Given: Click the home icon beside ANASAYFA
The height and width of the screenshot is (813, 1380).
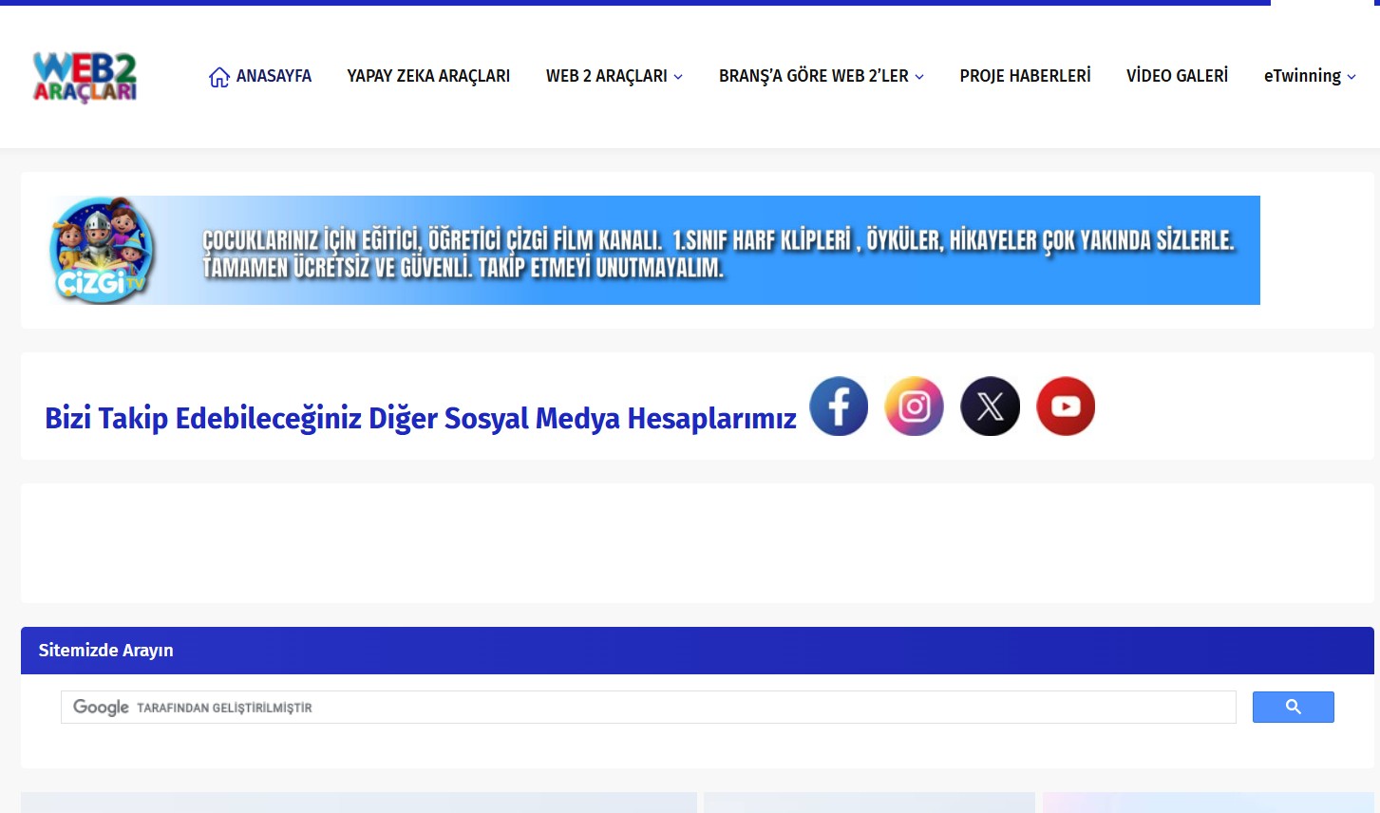Looking at the screenshot, I should click(219, 76).
